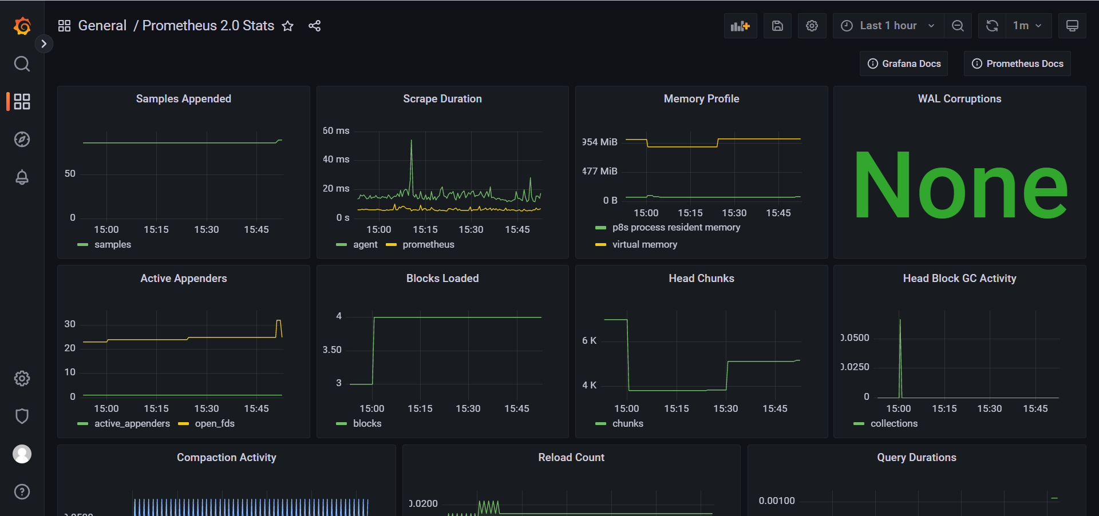Open the Prometheus Docs link
This screenshot has width=1099, height=516.
tap(1017, 63)
